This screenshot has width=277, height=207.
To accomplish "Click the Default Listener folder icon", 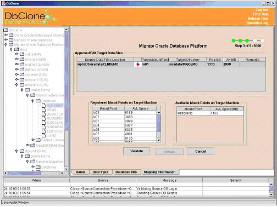I will click(38, 140).
